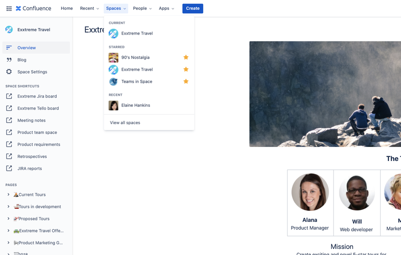This screenshot has height=255, width=401.
Task: Open the People dropdown menu
Action: [x=142, y=8]
